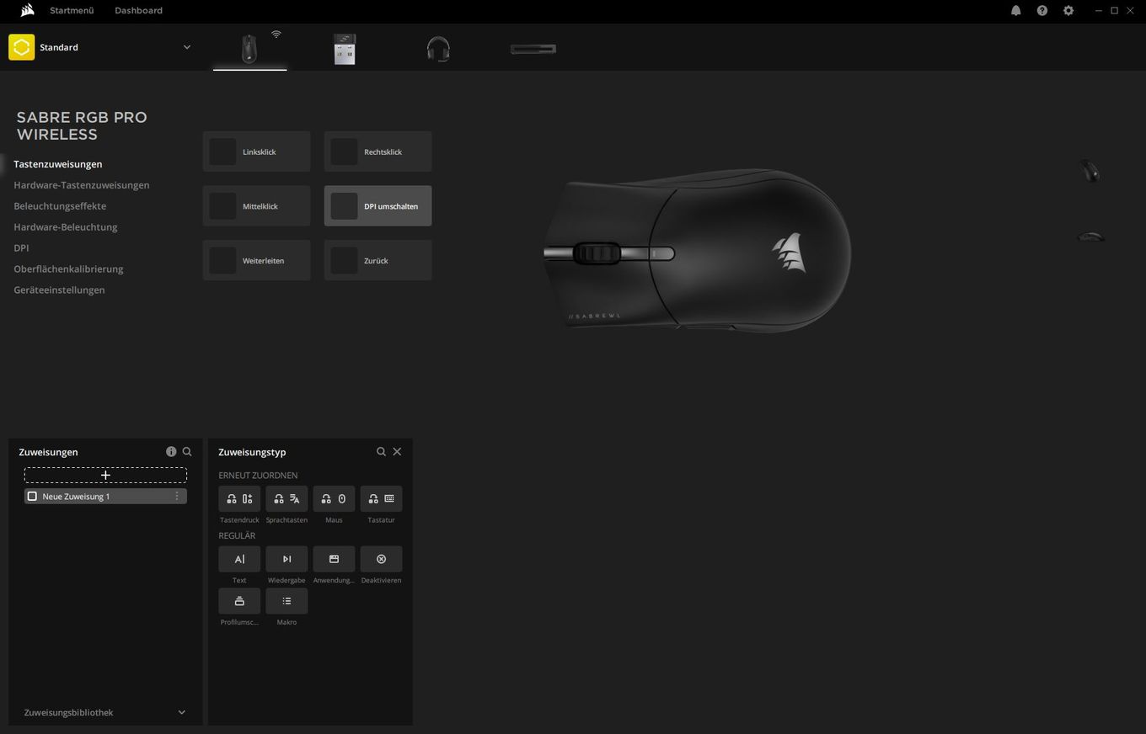The height and width of the screenshot is (734, 1146).
Task: Add a new assignment with plus button
Action: (105, 475)
